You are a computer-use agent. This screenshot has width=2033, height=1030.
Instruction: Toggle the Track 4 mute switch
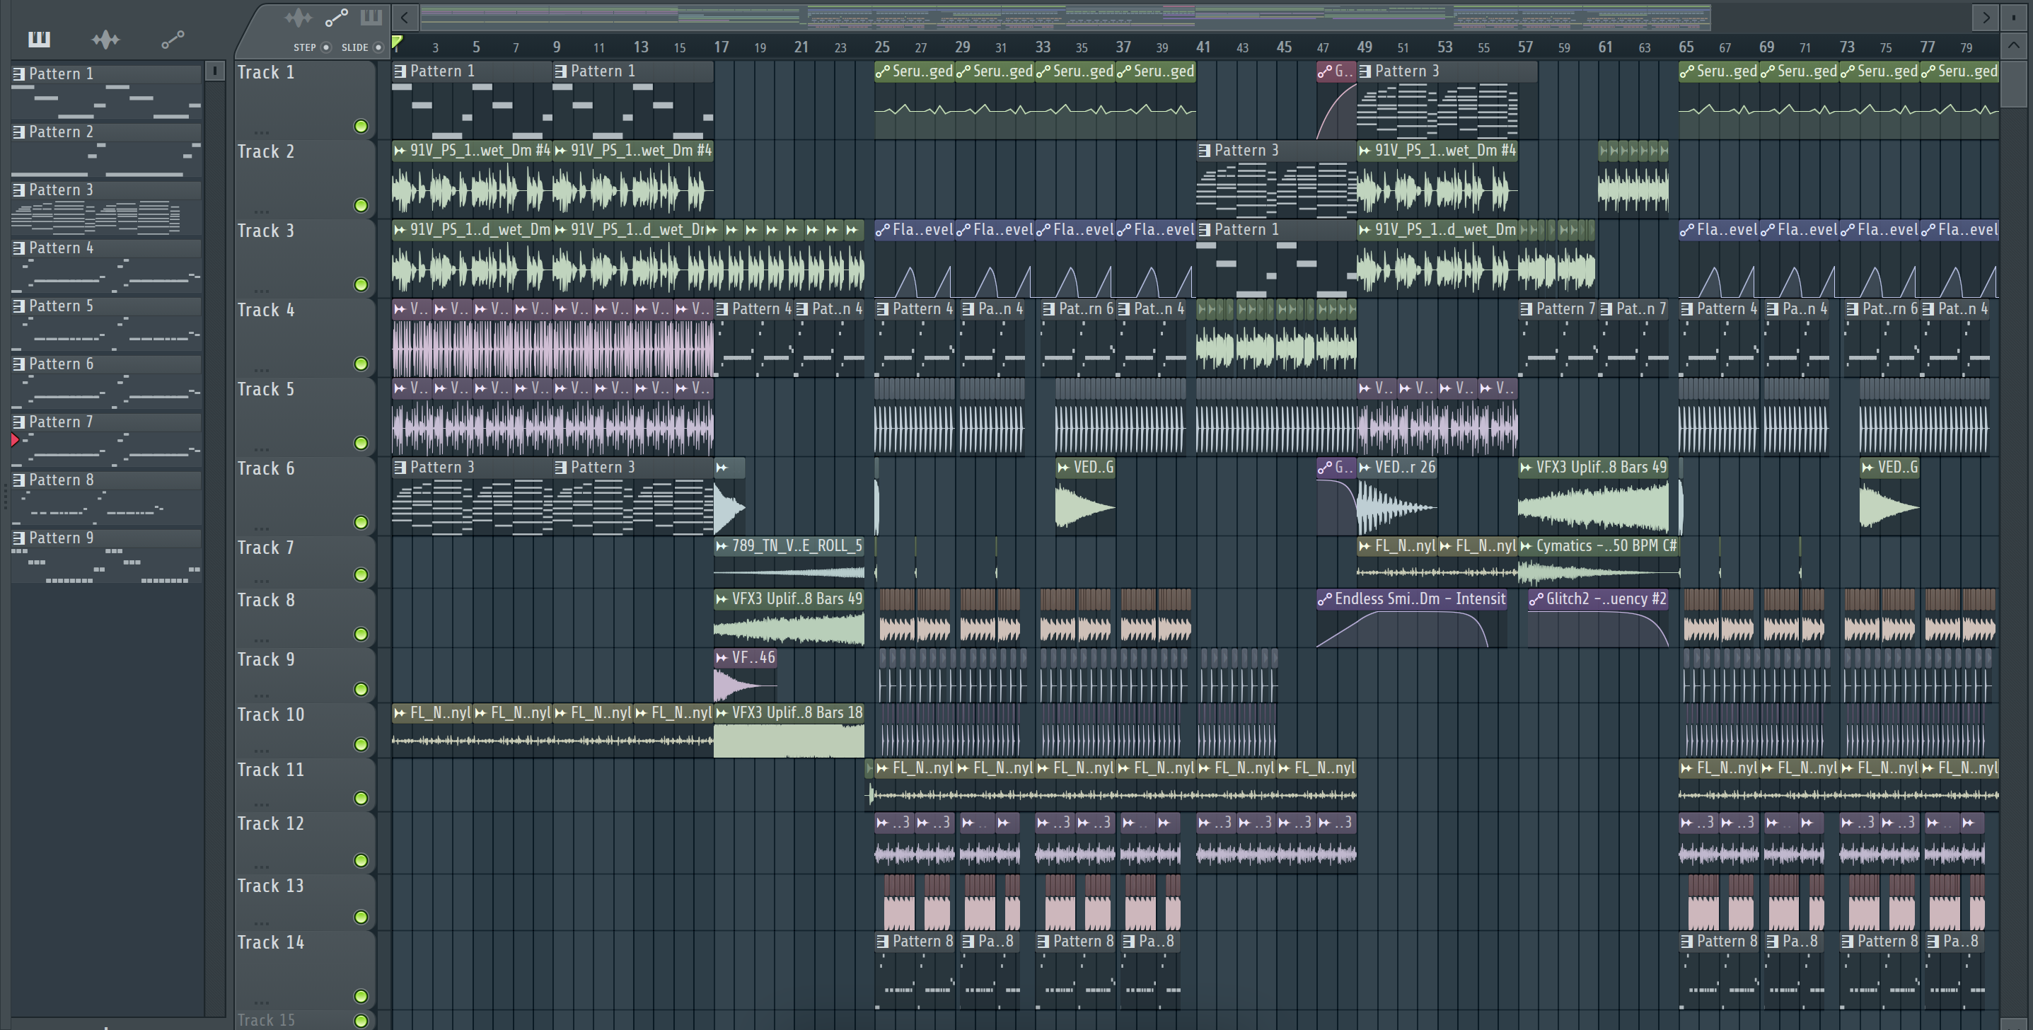[361, 364]
